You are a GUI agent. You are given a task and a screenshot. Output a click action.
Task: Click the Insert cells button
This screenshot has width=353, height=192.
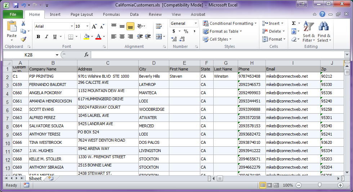(x=273, y=23)
